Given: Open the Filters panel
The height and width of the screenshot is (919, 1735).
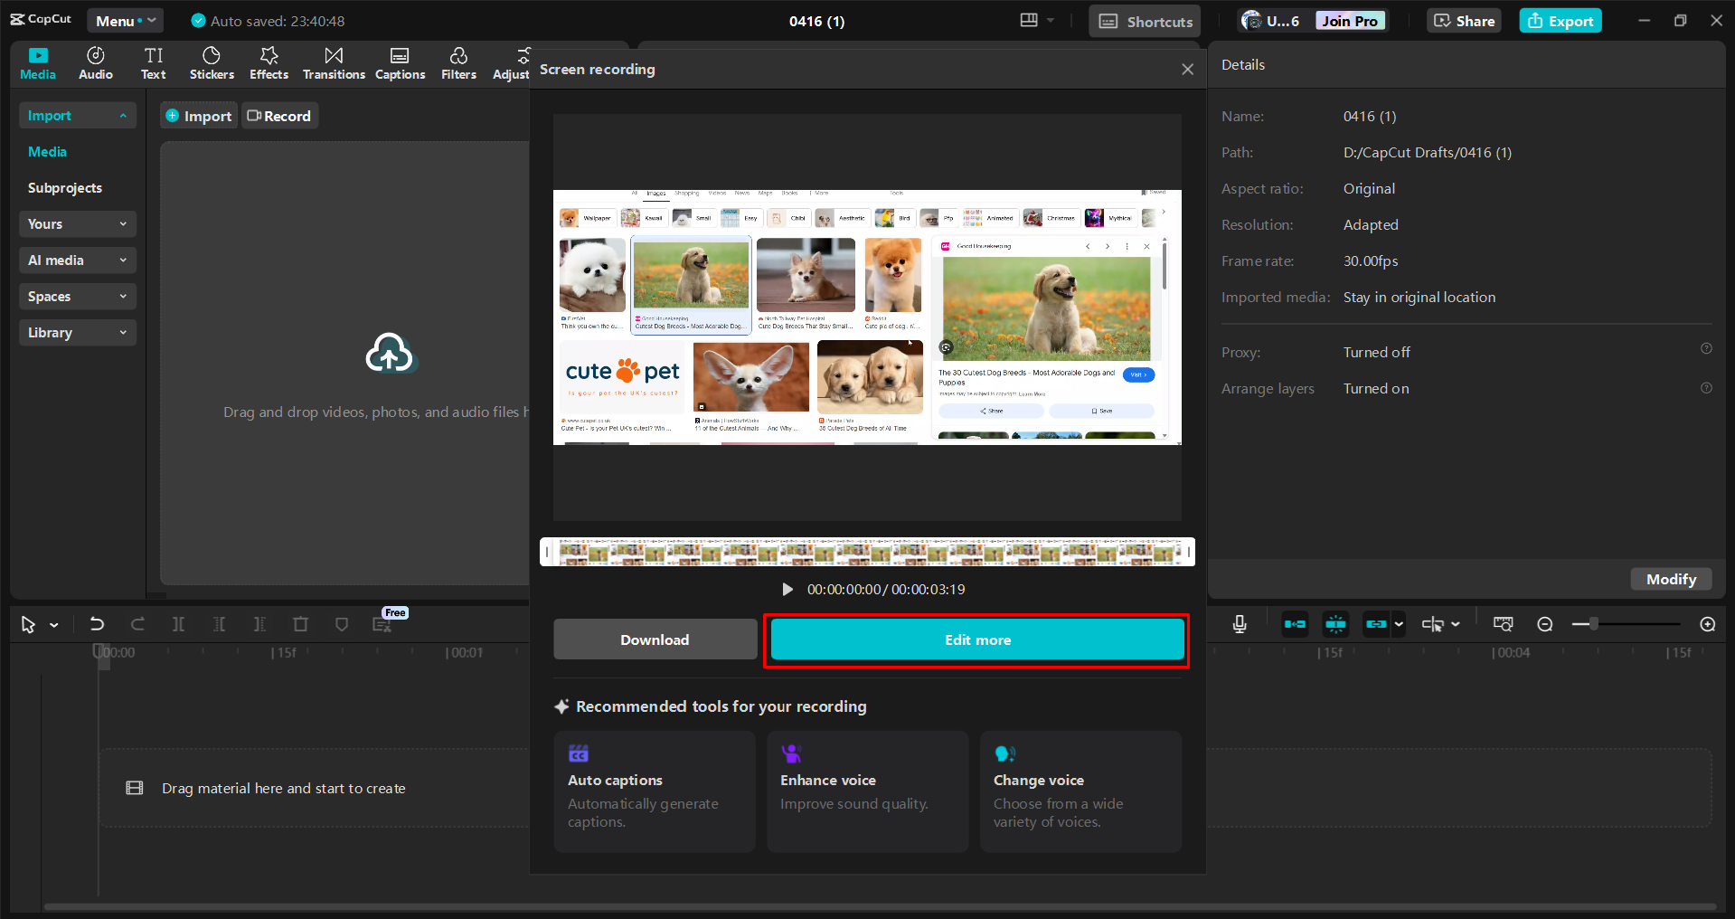Looking at the screenshot, I should (x=457, y=62).
